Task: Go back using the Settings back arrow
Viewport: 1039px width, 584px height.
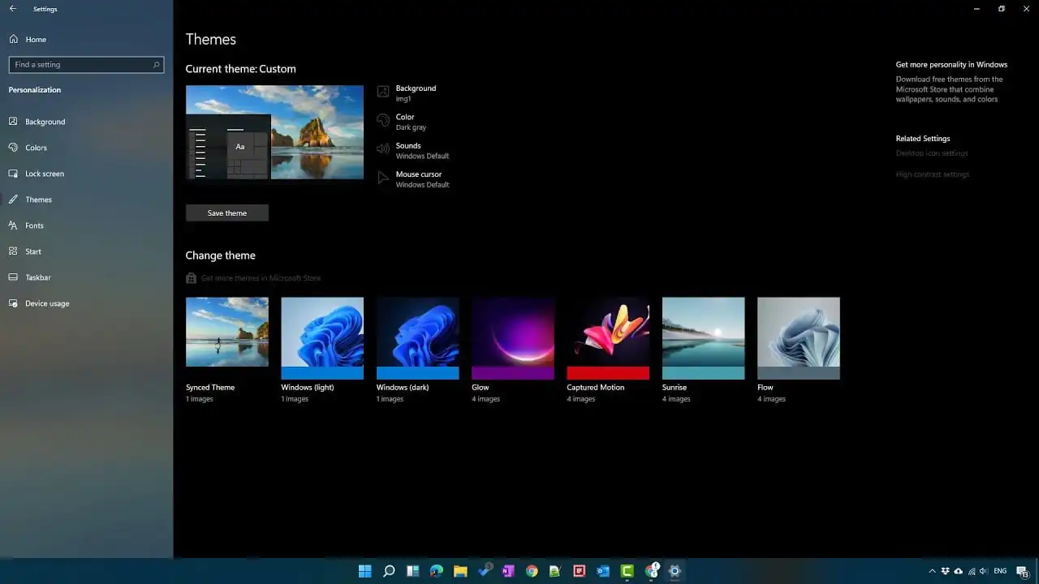Action: pyautogui.click(x=12, y=9)
